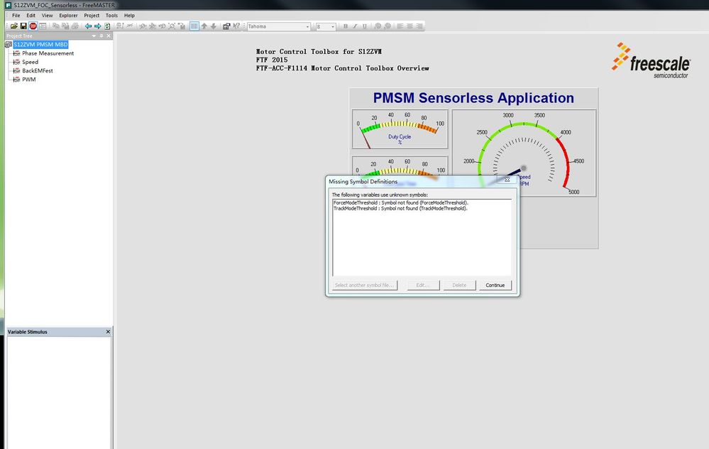This screenshot has width=709, height=449.
Task: Click the PWM scope icon
Action: point(17,79)
